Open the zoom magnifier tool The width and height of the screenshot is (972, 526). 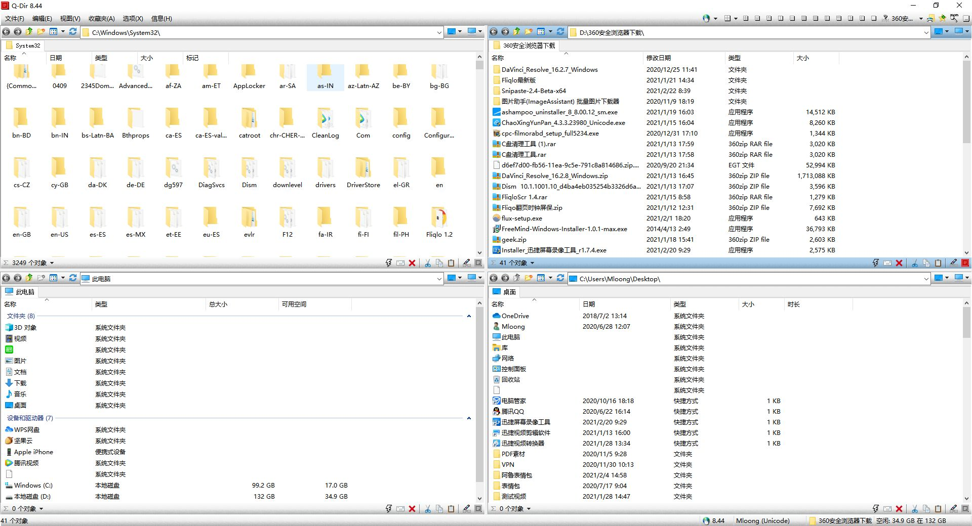coord(954,18)
